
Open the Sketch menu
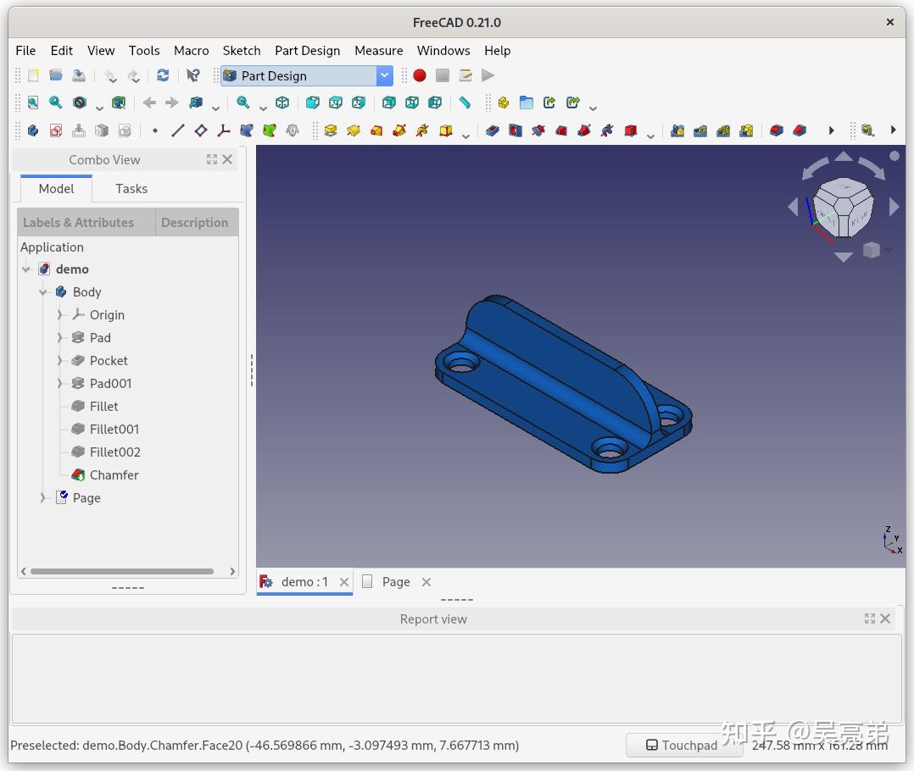(x=242, y=51)
